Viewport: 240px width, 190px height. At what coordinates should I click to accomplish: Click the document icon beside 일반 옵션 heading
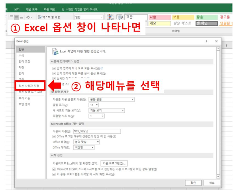[55, 51]
